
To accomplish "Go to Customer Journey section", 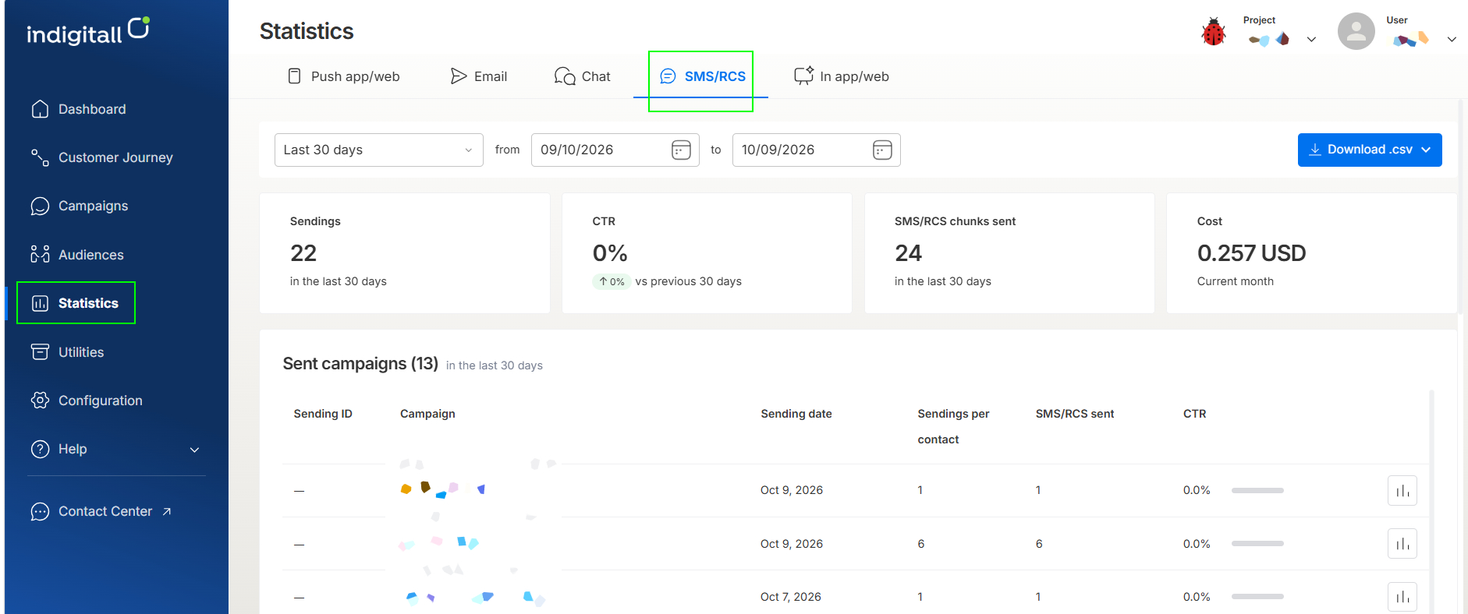I will pos(101,157).
